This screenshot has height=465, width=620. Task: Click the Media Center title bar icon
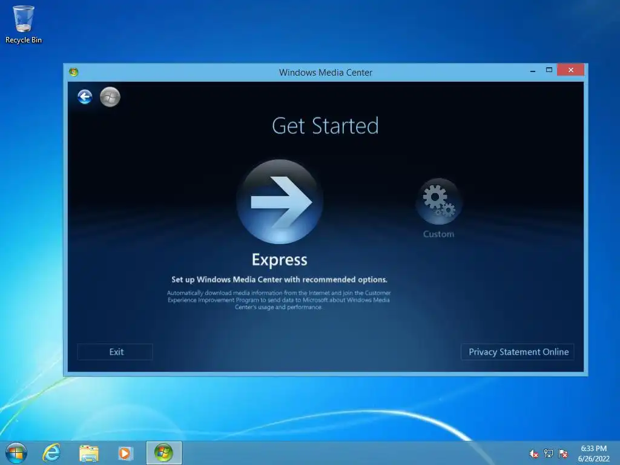point(73,72)
